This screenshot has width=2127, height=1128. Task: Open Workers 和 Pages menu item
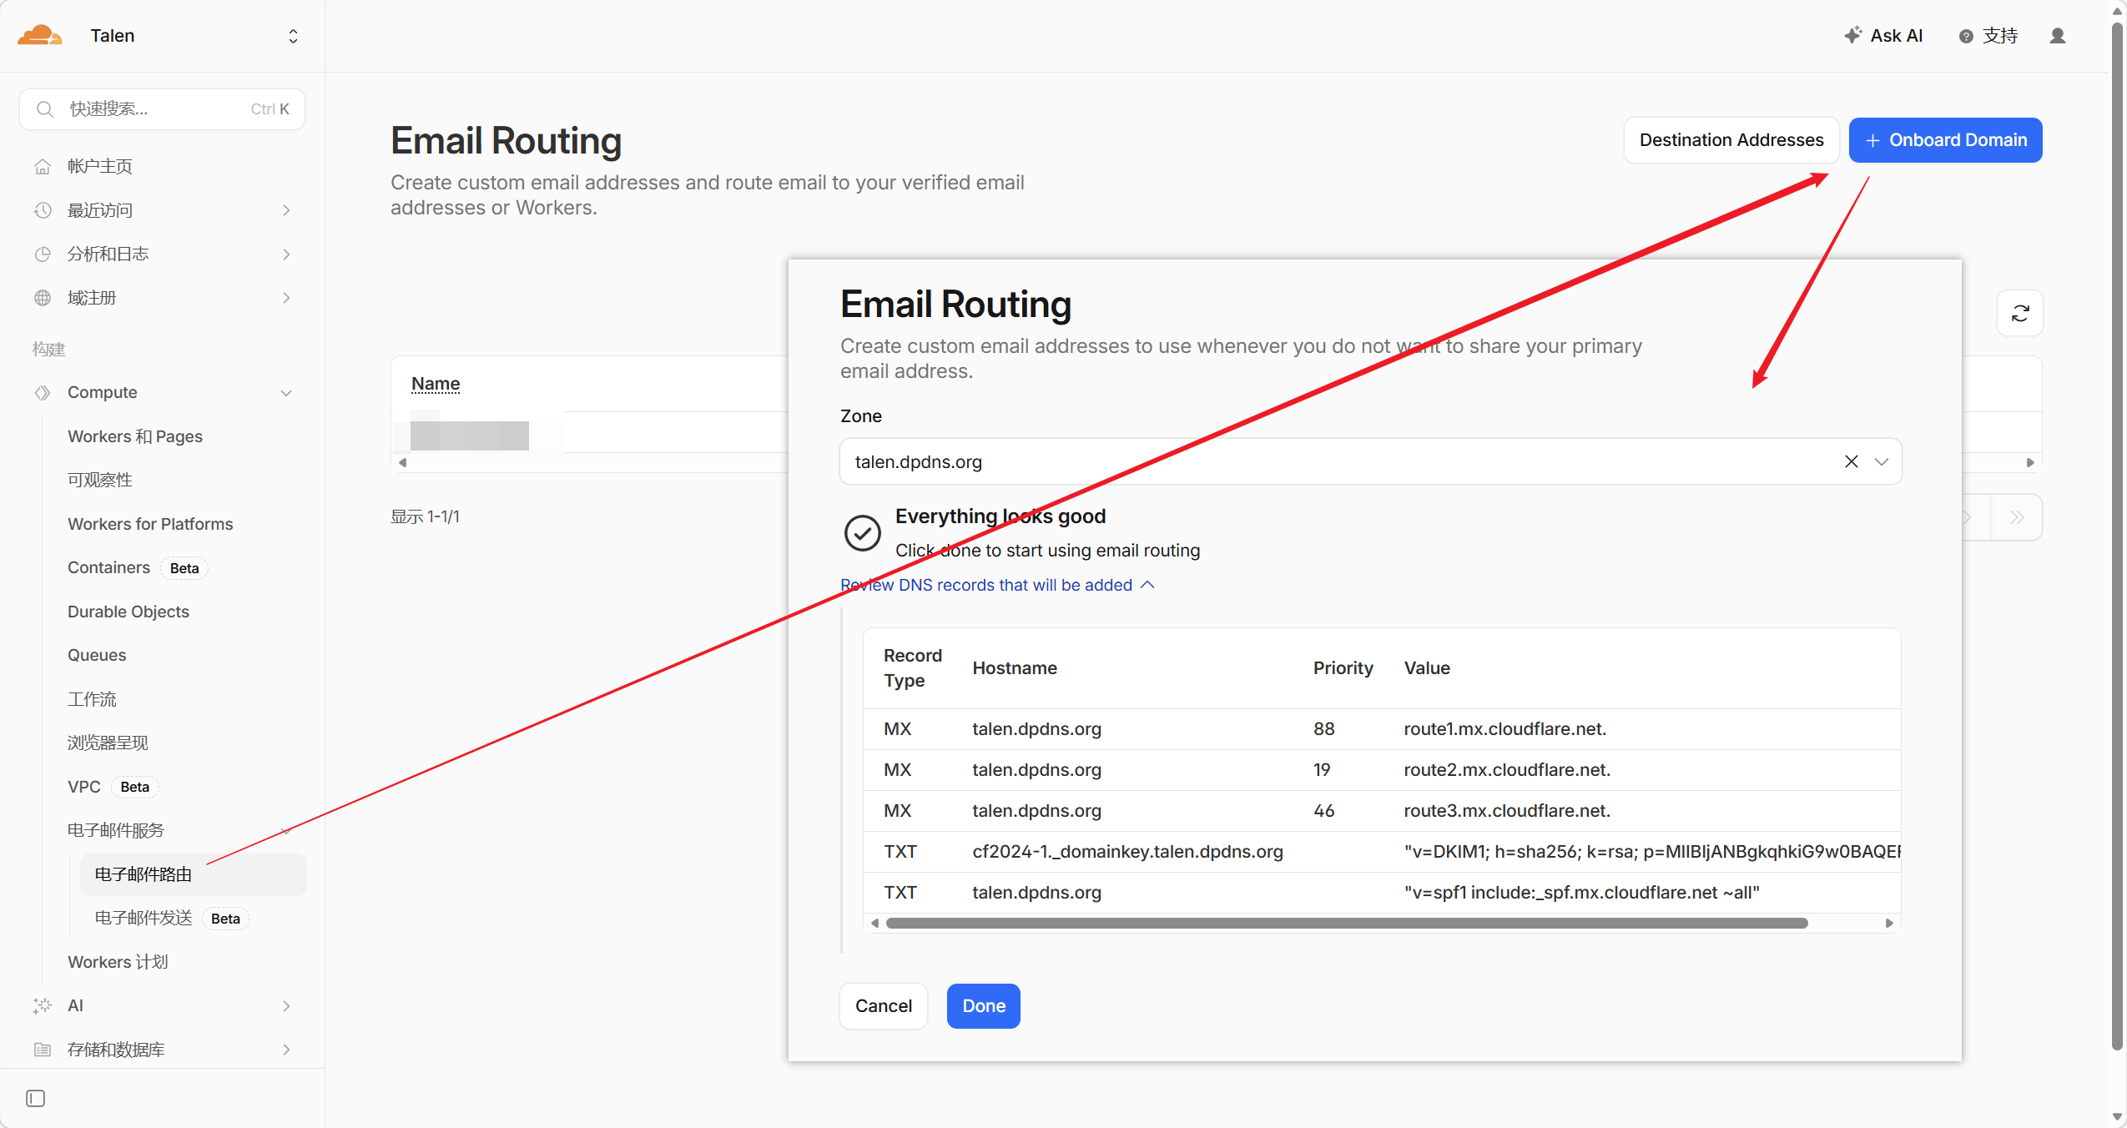click(135, 436)
